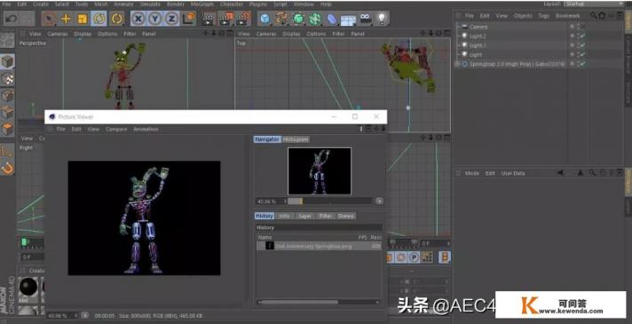Click the back arrow in Attribute Manager

[x=560, y=173]
